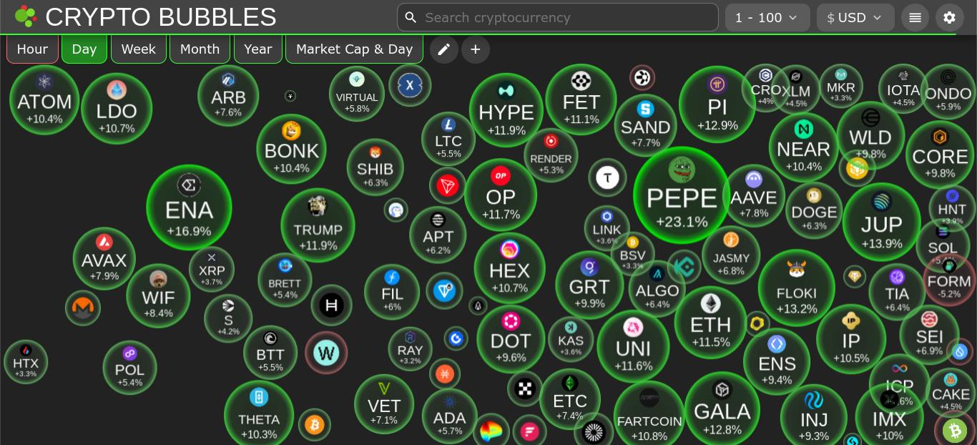
Task: Click the IP bubble
Action: 851,339
